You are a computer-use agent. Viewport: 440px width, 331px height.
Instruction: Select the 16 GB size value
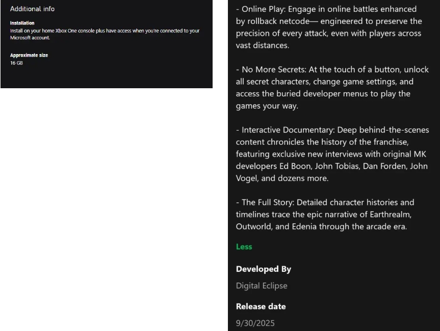click(x=16, y=63)
